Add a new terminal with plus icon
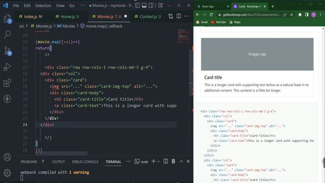This screenshot has width=325, height=183. pos(153,161)
